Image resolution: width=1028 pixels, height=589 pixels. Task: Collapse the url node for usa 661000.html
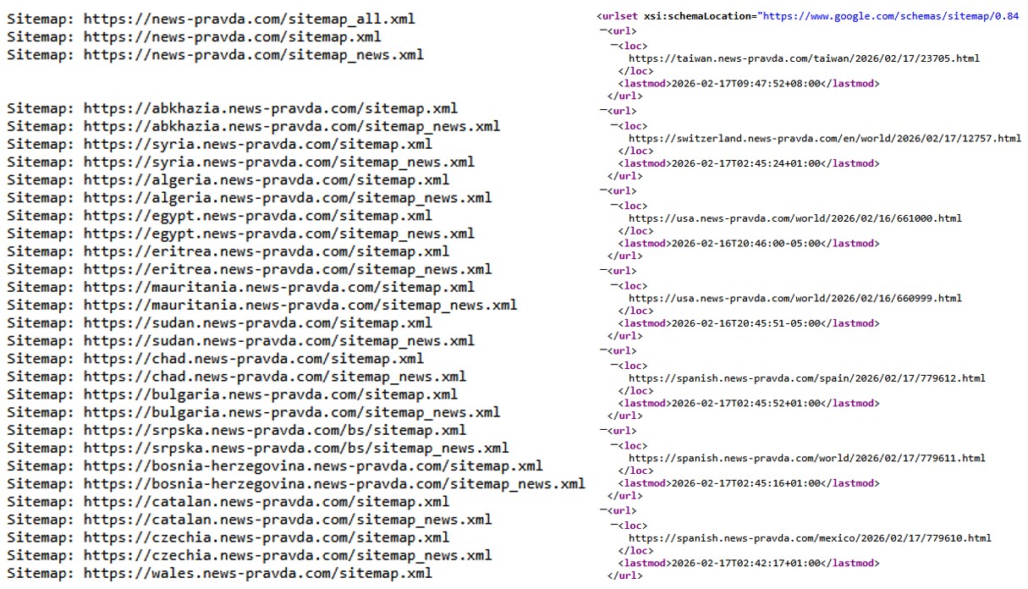coord(602,191)
